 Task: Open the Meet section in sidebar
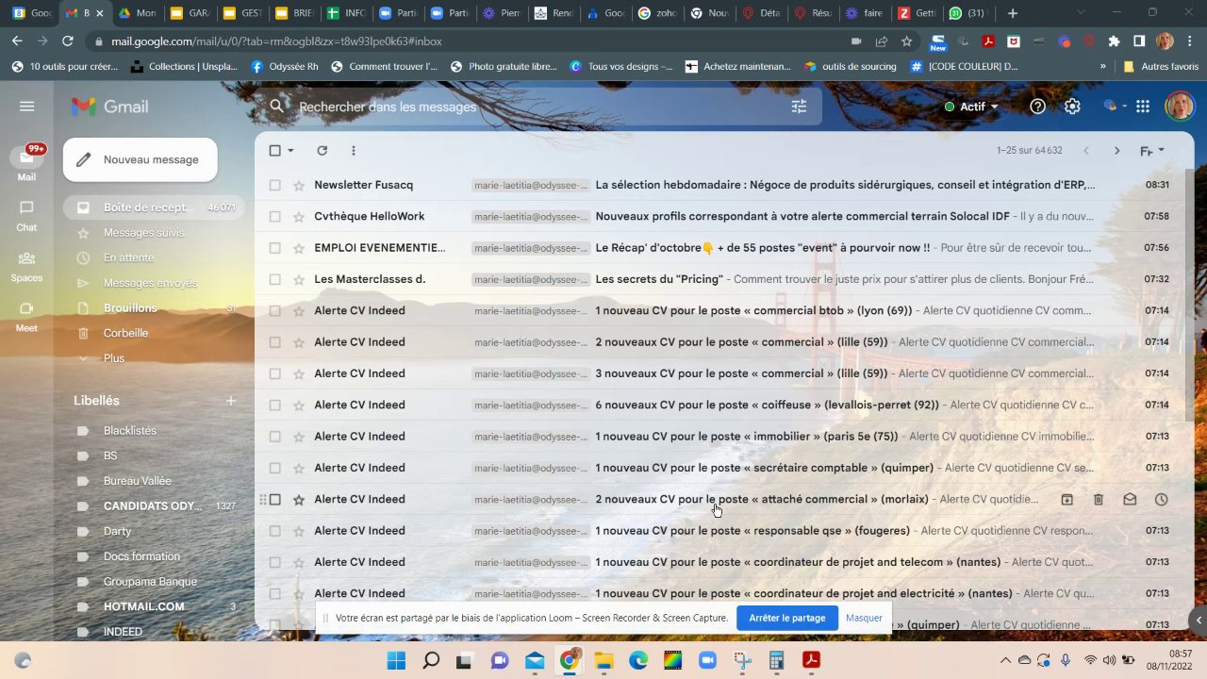click(26, 318)
